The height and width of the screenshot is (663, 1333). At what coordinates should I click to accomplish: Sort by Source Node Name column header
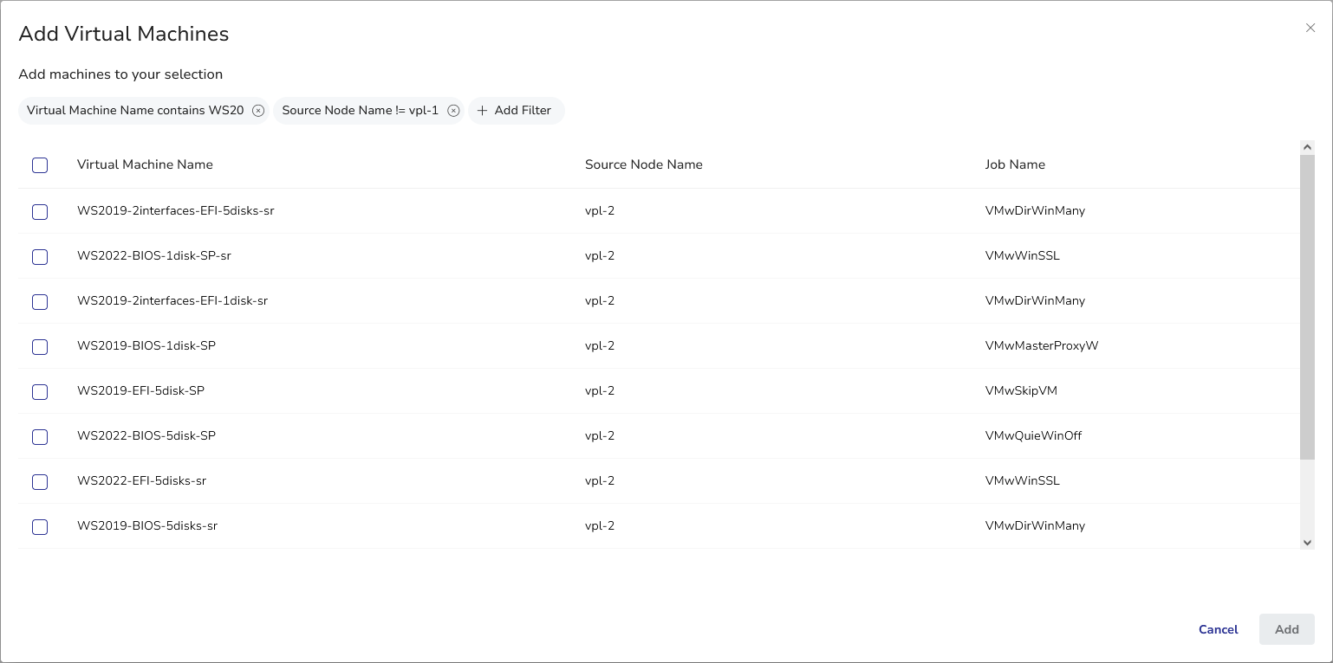tap(643, 164)
